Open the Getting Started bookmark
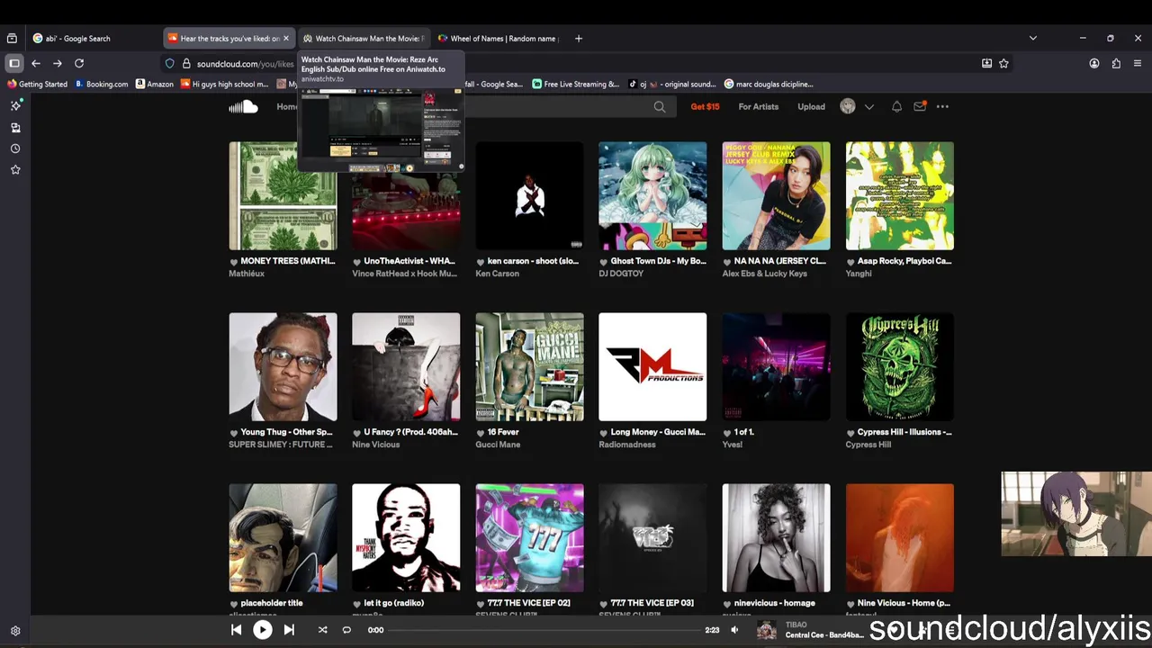 (x=37, y=85)
